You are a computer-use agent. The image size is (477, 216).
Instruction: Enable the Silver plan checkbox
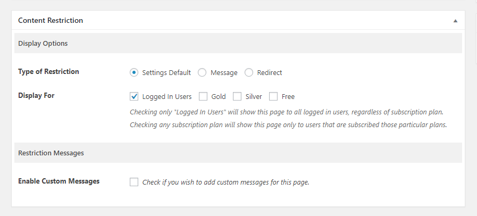237,96
